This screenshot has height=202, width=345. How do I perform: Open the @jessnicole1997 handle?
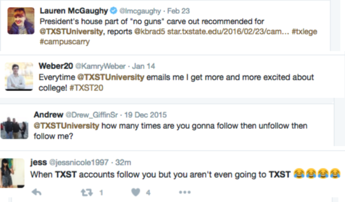click(x=79, y=163)
